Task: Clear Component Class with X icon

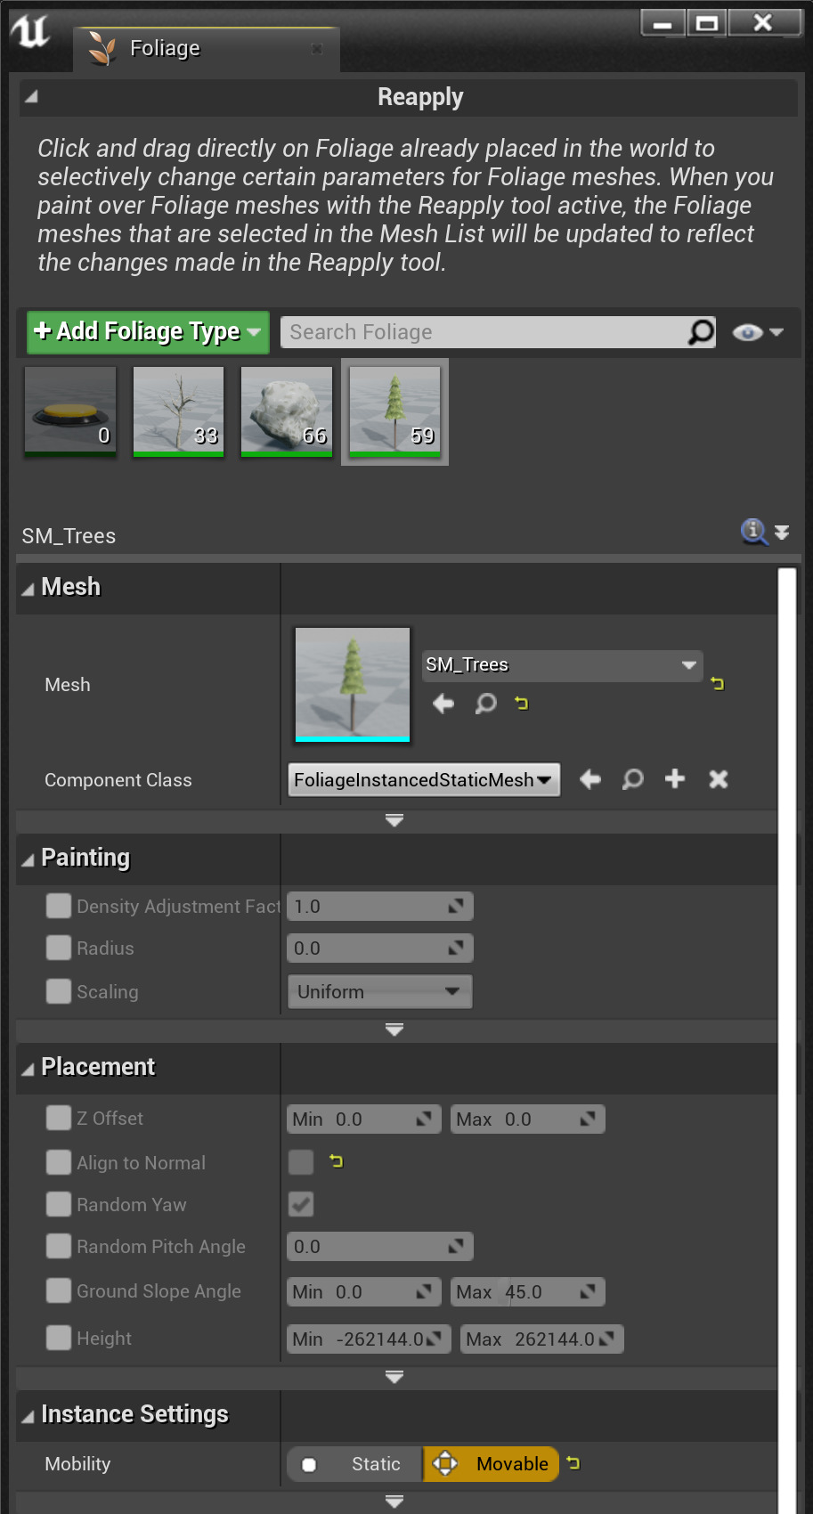Action: [x=718, y=779]
